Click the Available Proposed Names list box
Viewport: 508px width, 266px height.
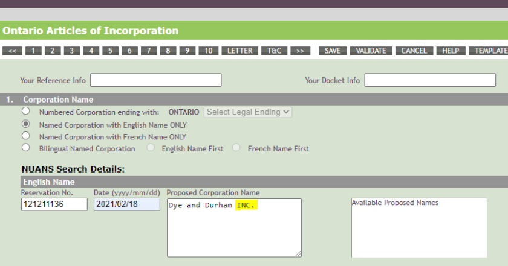click(x=419, y=228)
